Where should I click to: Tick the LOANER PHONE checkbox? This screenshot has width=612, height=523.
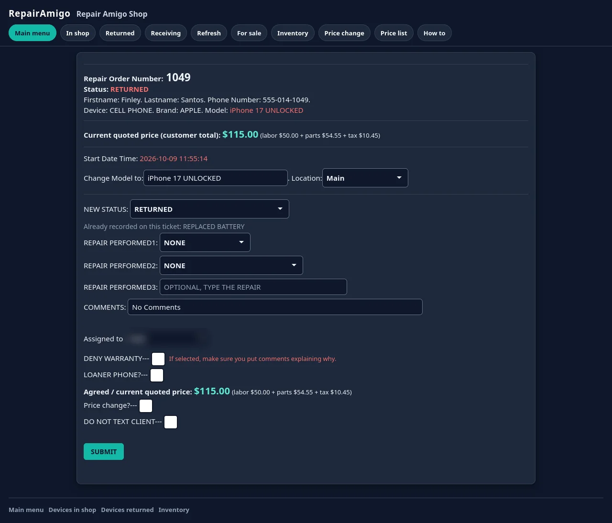pos(157,375)
